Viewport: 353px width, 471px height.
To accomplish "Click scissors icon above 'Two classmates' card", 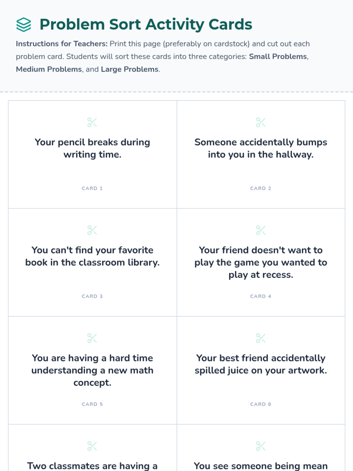I will pyautogui.click(x=92, y=446).
